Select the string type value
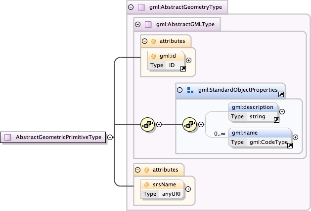311x211 pixels. pos(258,116)
